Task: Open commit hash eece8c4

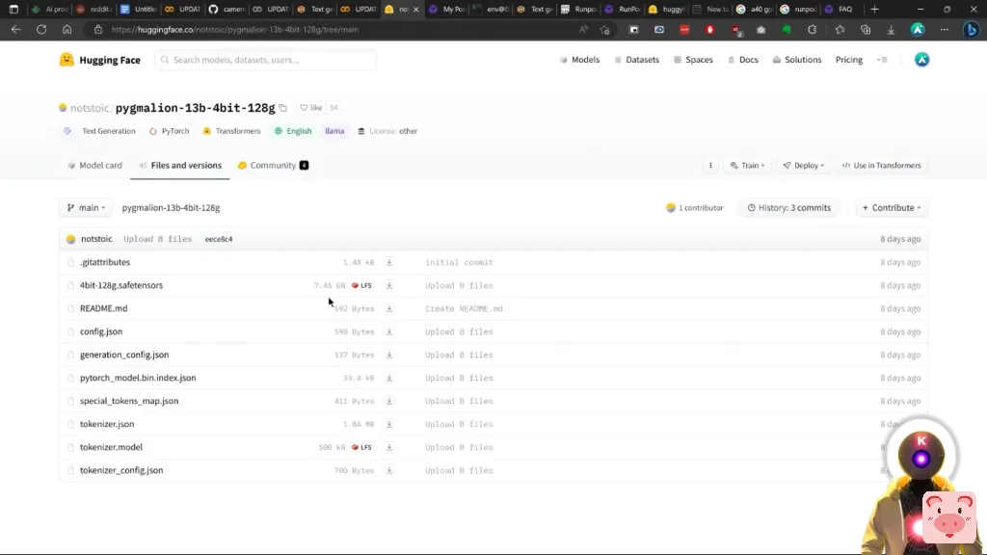Action: point(219,239)
